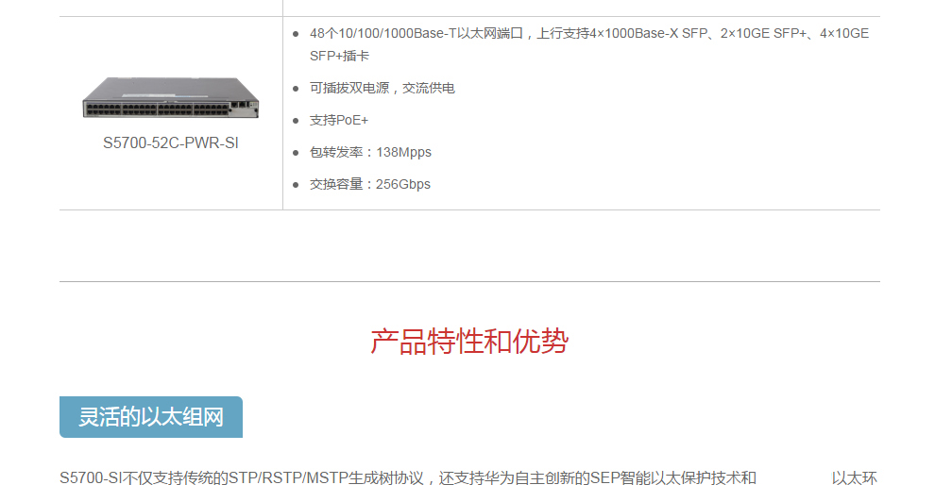Click the bullet dot beside 可插拔双电源
The height and width of the screenshot is (485, 935).
click(x=296, y=89)
